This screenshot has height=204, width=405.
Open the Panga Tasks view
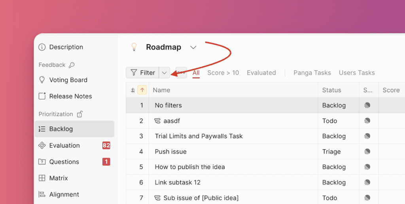point(312,73)
